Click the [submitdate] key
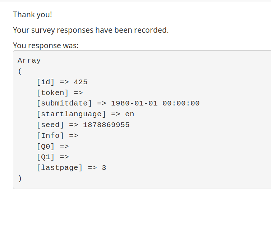 [64, 104]
